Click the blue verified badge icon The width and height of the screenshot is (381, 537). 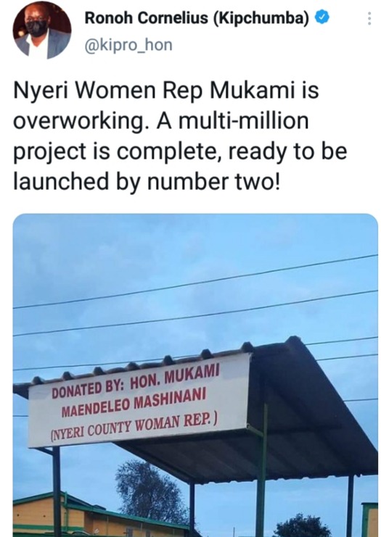click(x=322, y=17)
